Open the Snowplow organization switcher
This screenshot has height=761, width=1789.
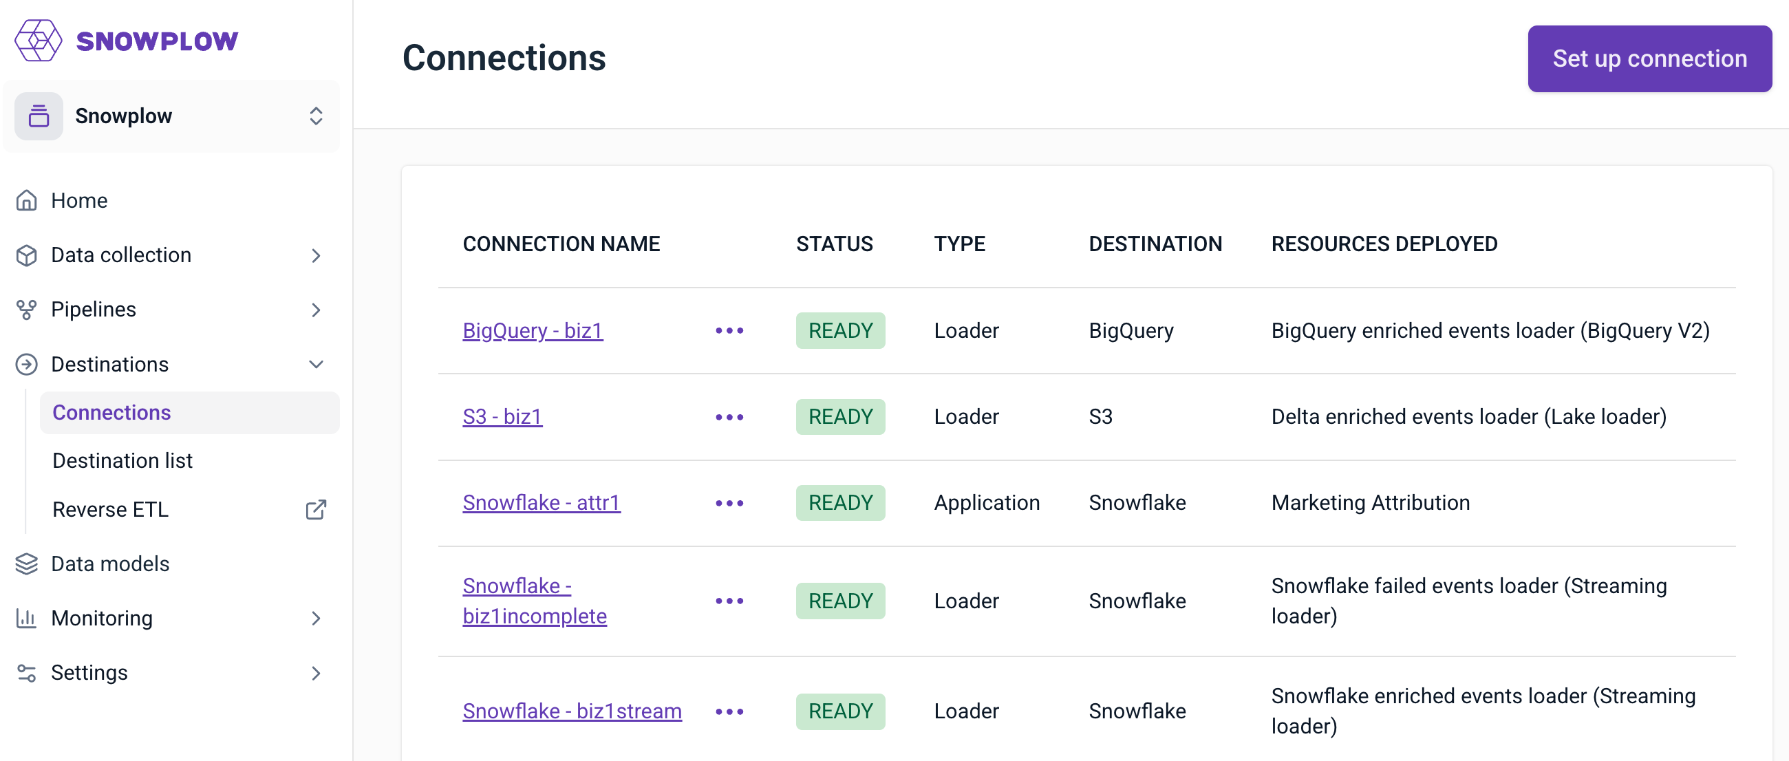[171, 116]
